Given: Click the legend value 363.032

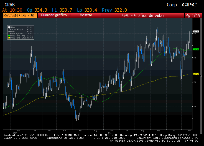Looking at the screenshot, I should tap(29, 29).
